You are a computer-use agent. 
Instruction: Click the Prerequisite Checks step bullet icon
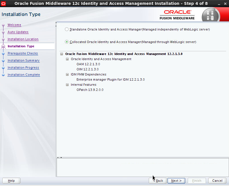(3, 54)
